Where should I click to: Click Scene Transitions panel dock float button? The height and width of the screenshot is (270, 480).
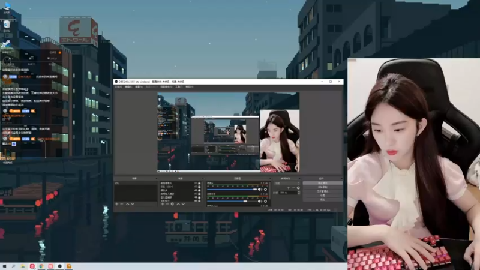pyautogui.click(x=299, y=178)
